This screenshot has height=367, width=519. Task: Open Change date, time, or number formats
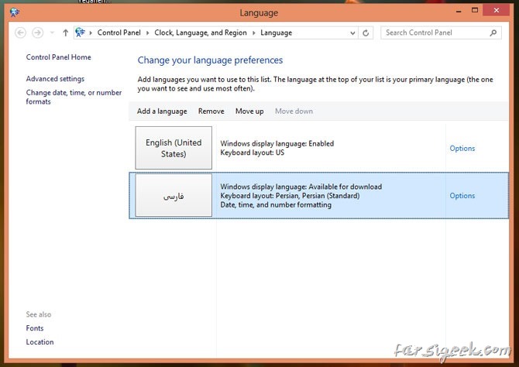pyautogui.click(x=74, y=97)
